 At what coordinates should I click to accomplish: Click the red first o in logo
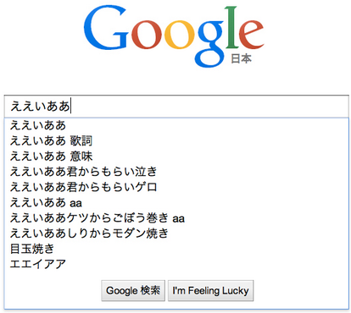[147, 35]
